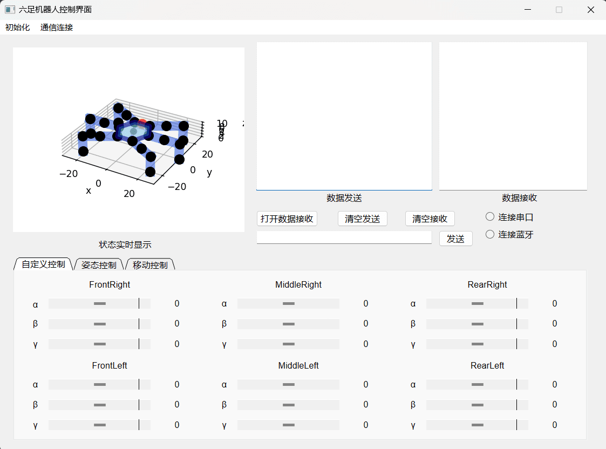Click the MiddleRight group label

(x=298, y=285)
